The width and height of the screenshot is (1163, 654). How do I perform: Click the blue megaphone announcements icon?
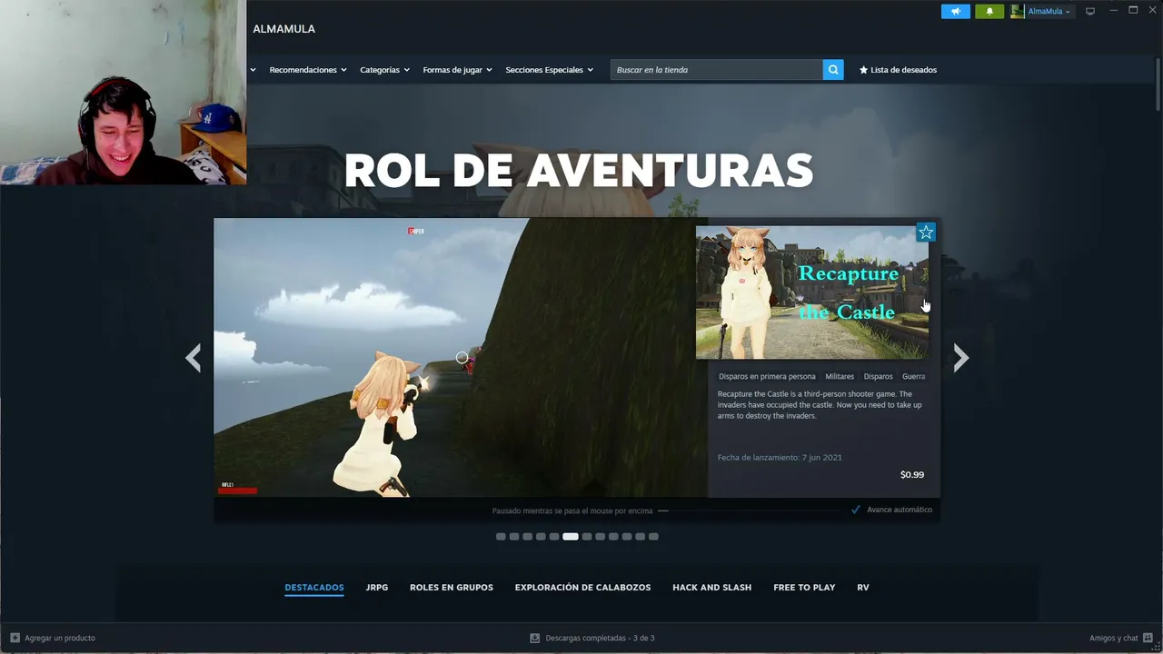(956, 12)
